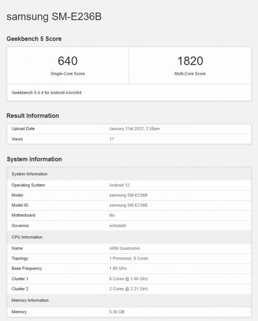The image size is (258, 321).
Task: Click the Name label under CPU Information
Action: click(17, 248)
